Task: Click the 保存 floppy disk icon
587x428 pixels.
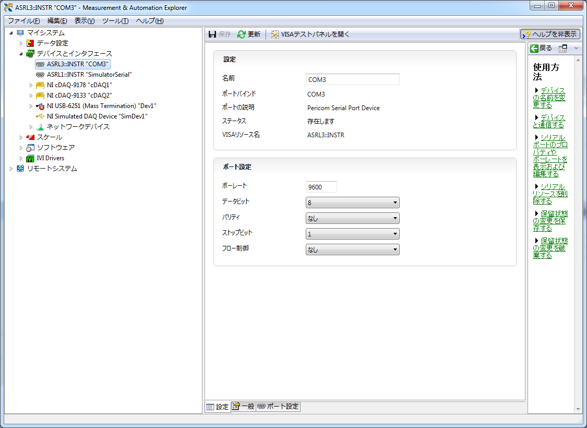Action: (212, 34)
